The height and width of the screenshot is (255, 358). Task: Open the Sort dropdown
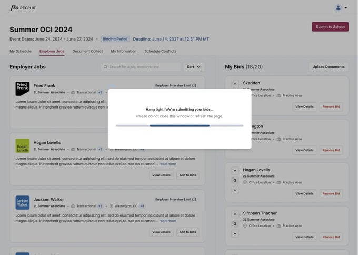tap(194, 67)
